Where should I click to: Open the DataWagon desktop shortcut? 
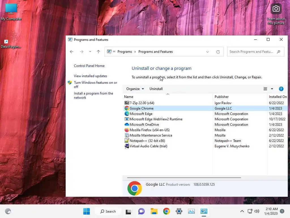11,40
